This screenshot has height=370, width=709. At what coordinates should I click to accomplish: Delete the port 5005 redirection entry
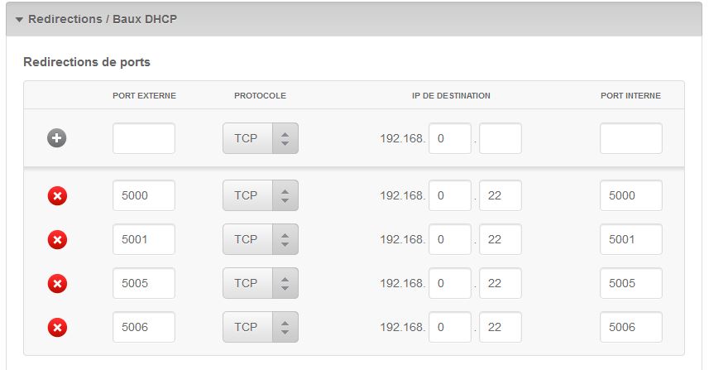[x=57, y=284]
